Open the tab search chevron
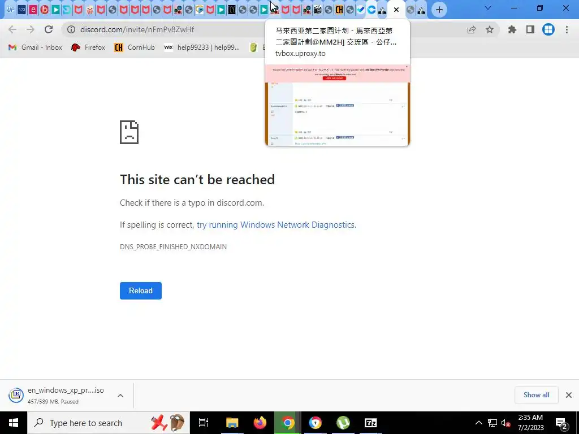579x434 pixels. [488, 8]
